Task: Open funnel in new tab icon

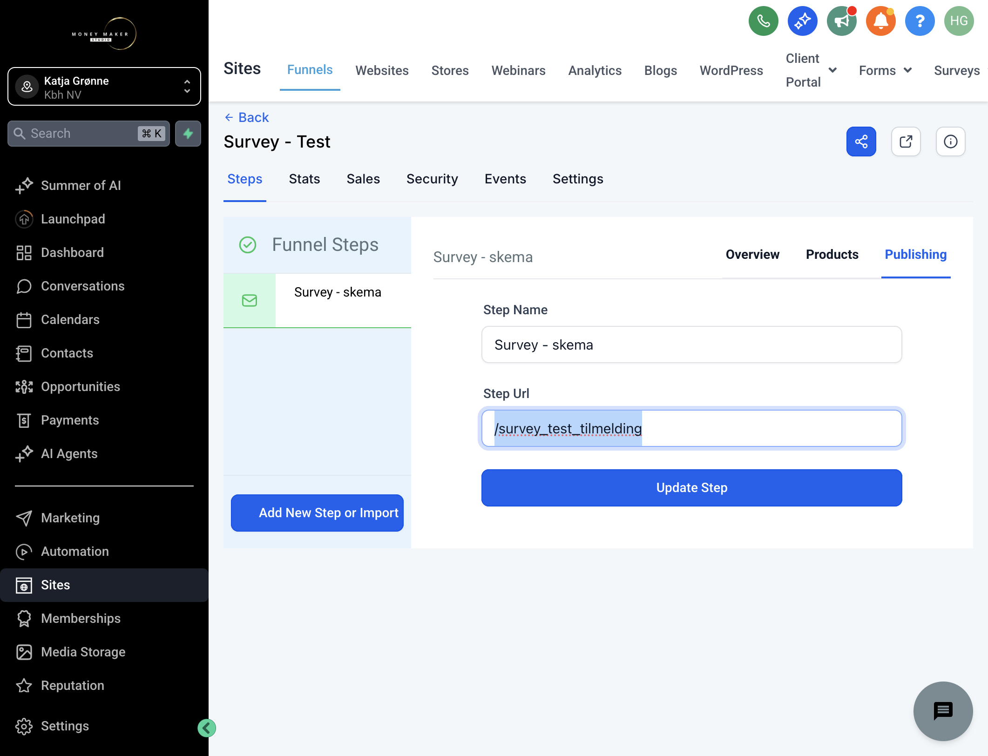Action: [x=906, y=142]
